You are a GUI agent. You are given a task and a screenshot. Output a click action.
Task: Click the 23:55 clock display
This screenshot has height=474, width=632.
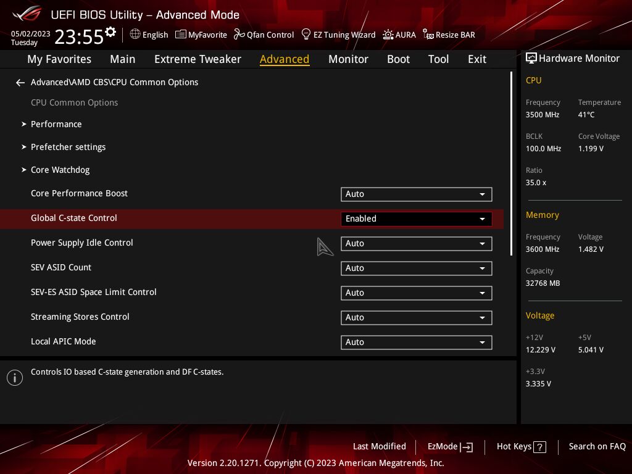click(x=79, y=36)
